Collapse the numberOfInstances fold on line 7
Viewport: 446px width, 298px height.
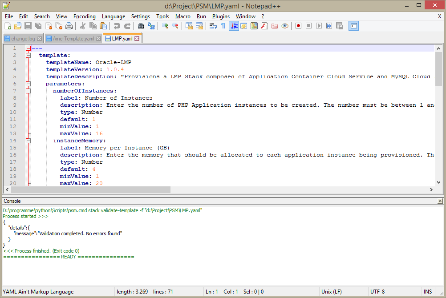click(28, 91)
